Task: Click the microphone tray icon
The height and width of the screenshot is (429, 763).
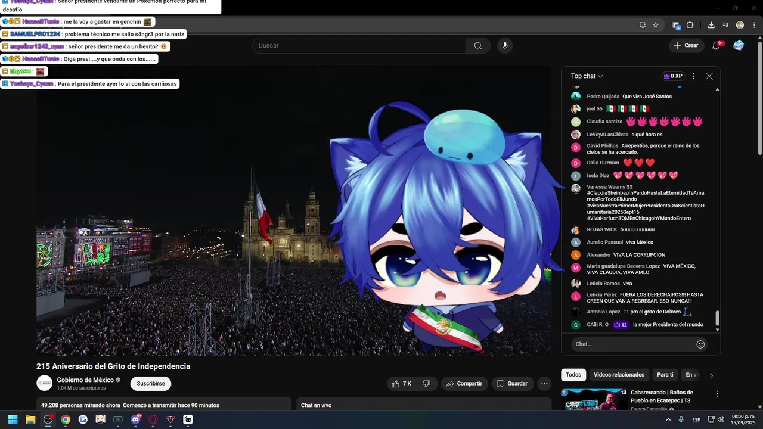Action: [x=681, y=419]
